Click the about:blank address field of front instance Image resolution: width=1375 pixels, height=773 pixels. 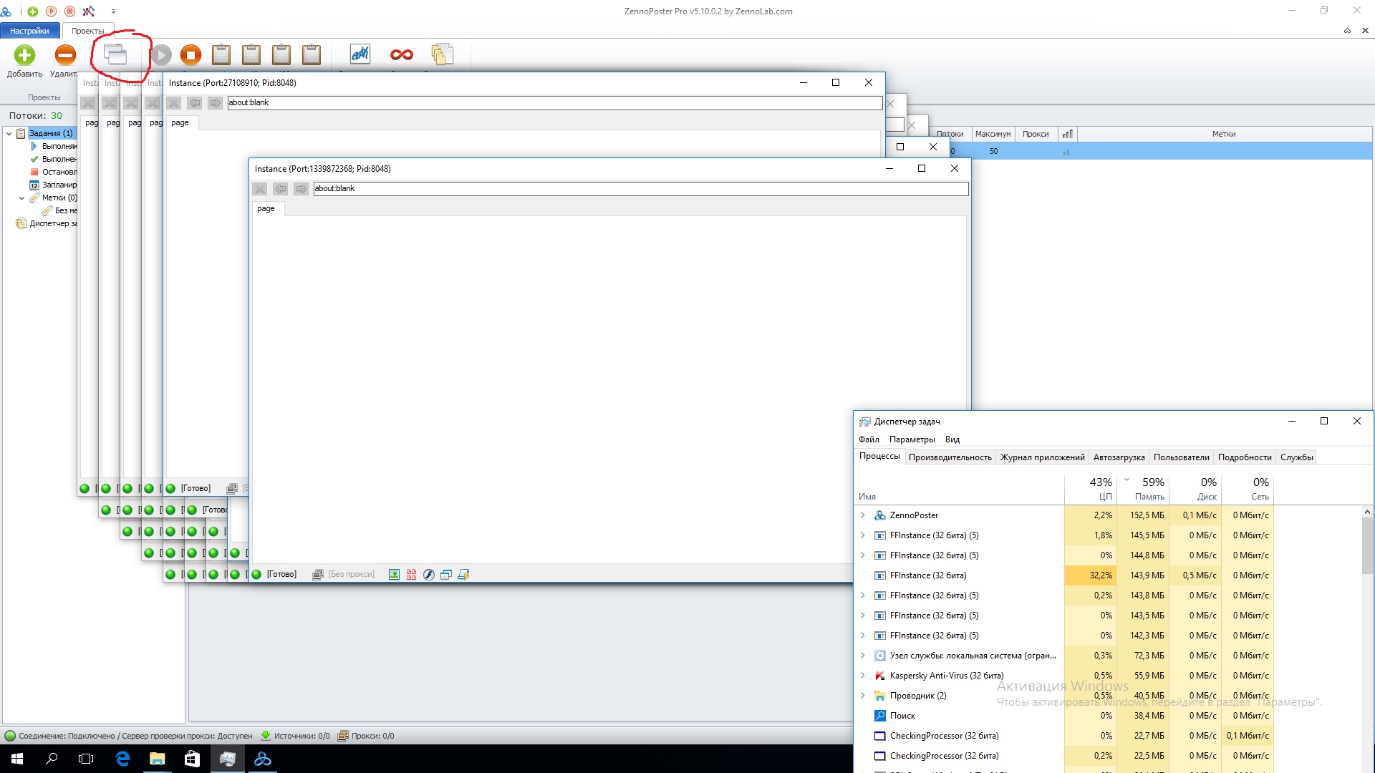[640, 188]
